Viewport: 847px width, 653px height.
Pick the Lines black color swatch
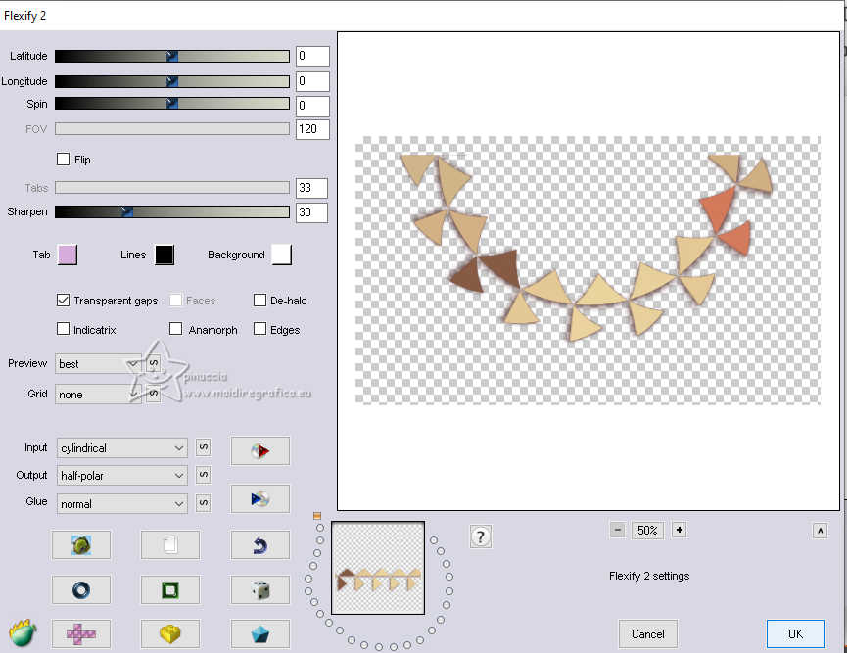click(x=165, y=255)
